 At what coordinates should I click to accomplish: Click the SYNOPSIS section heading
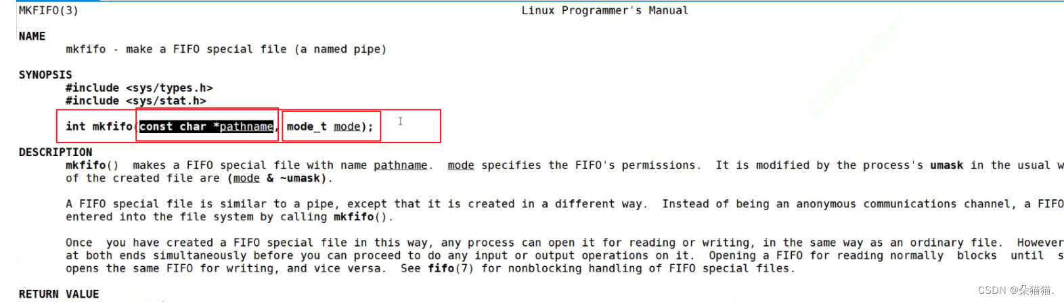(x=45, y=75)
